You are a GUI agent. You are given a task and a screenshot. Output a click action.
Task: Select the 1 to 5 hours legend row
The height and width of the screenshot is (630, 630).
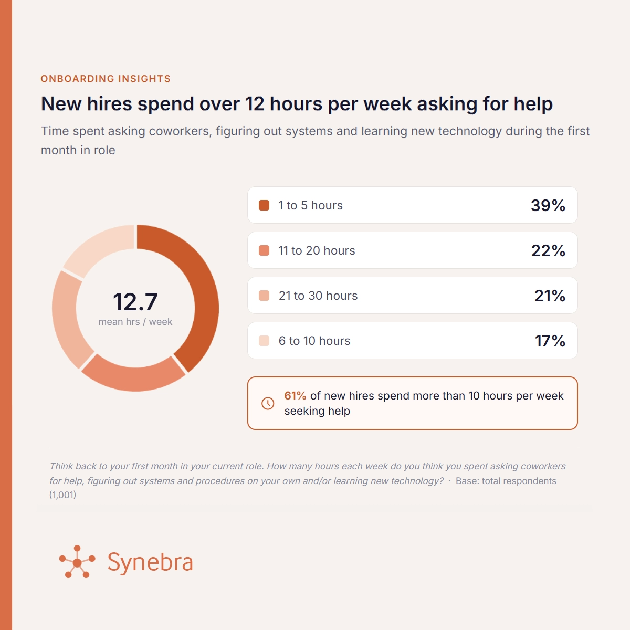(413, 205)
